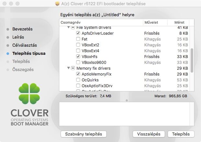Image resolution: width=201 pixels, height=142 pixels.
Task: Check the VBoxExt4 driver checkbox
Action: (x=78, y=51)
